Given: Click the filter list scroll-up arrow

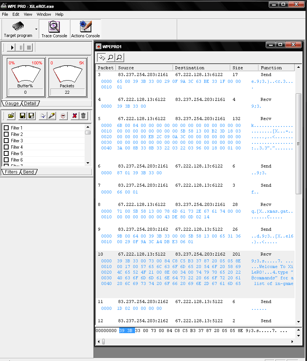Looking at the screenshot, I should tap(88, 127).
